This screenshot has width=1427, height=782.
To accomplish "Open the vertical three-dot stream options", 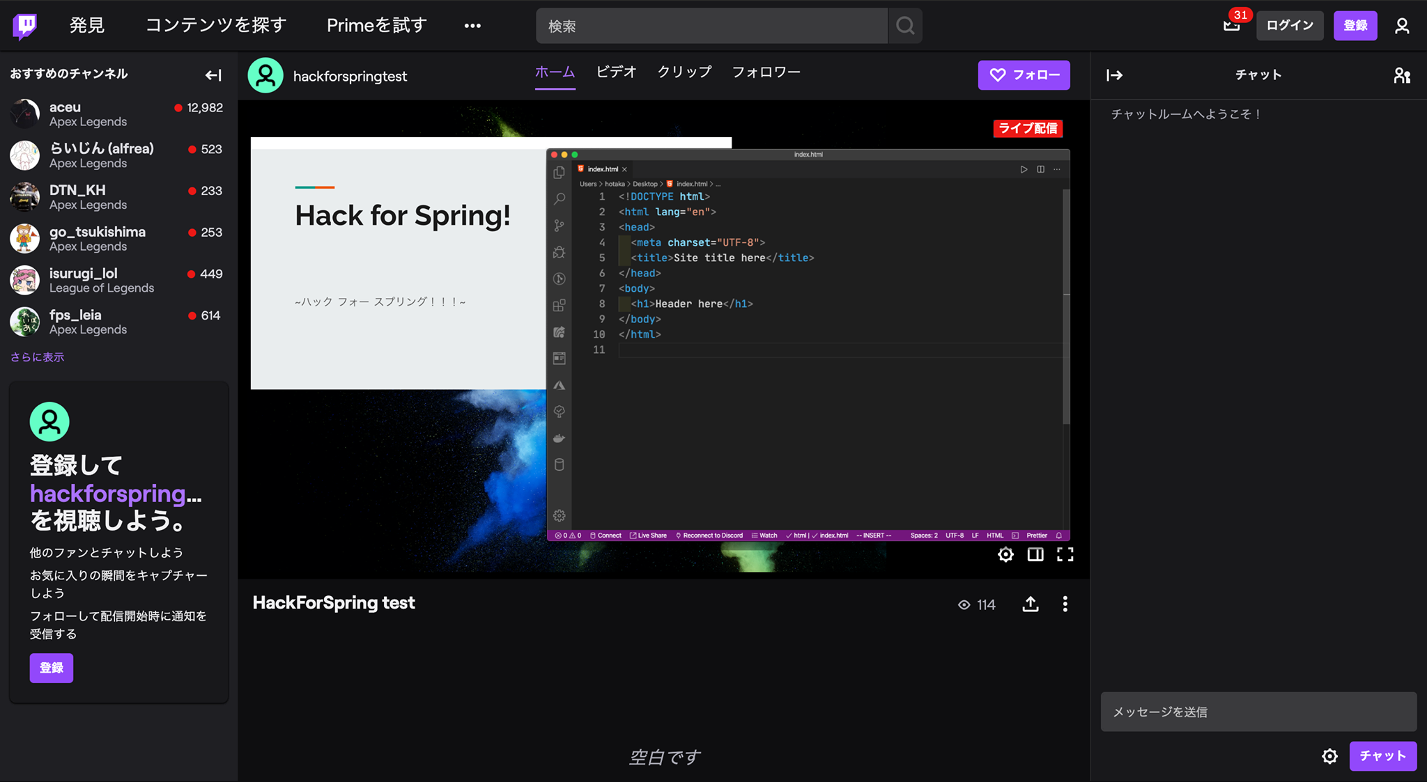I will [1065, 604].
